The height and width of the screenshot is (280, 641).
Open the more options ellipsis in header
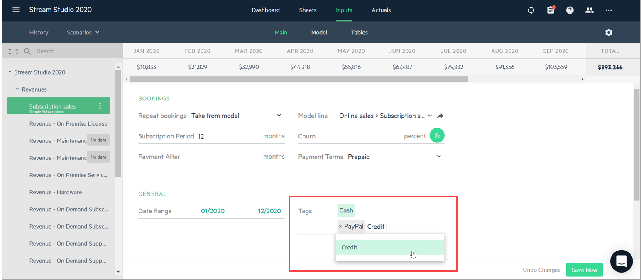coord(609,10)
